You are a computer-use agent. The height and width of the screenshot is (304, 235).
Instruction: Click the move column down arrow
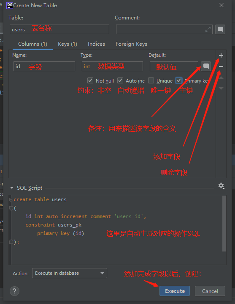tap(221, 88)
